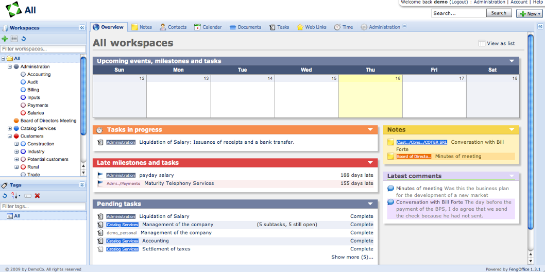Collapse the All workspaces tree node
The height and width of the screenshot is (272, 545).
point(3,59)
